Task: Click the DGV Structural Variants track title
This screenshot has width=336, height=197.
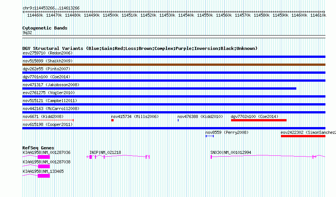Action: 140,48
